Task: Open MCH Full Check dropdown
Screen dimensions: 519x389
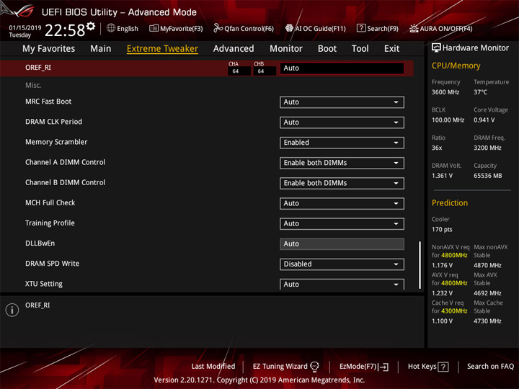Action: [342, 203]
